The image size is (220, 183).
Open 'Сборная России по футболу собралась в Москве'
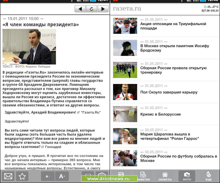point(179,158)
